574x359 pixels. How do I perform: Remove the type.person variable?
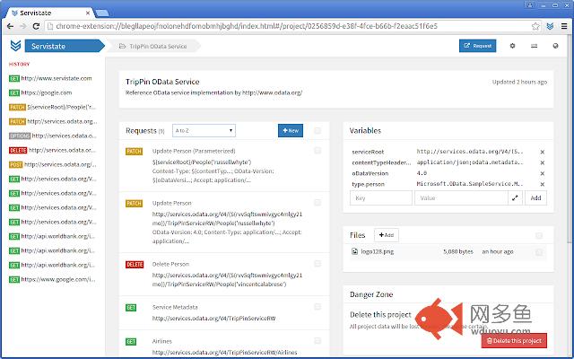pyautogui.click(x=542, y=184)
